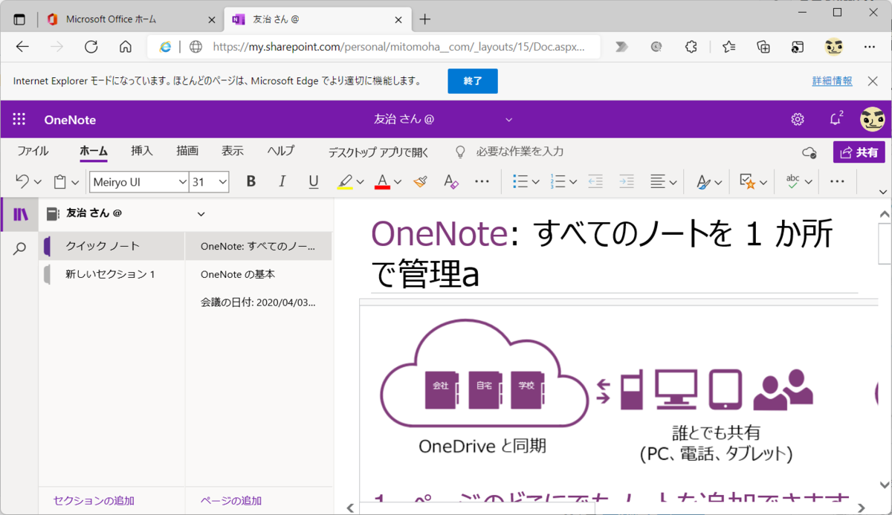This screenshot has width=892, height=515.
Task: Expand numbered list style dropdown arrow
Action: coord(573,182)
